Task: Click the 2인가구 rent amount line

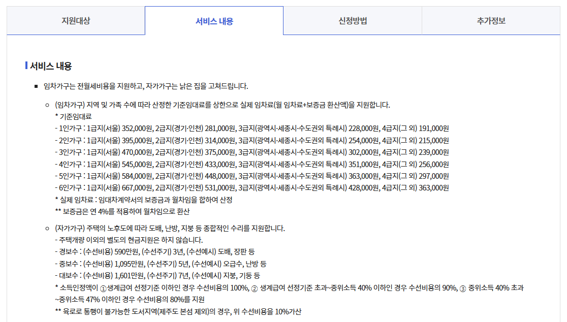Action: click(252, 139)
